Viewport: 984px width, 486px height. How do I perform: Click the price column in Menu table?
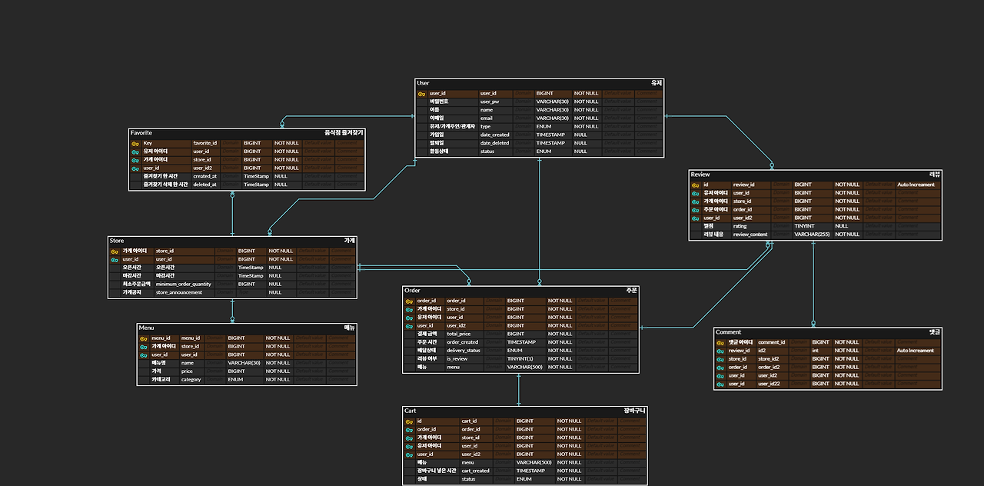coord(187,371)
